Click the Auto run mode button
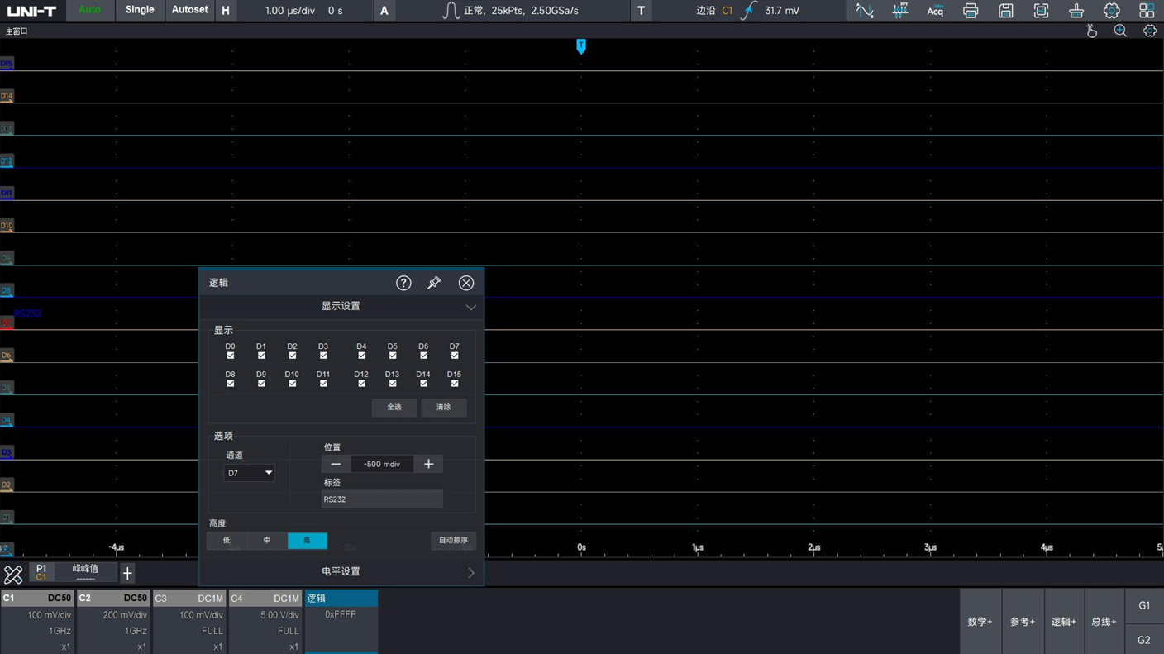This screenshot has height=654, width=1164. pos(89,10)
